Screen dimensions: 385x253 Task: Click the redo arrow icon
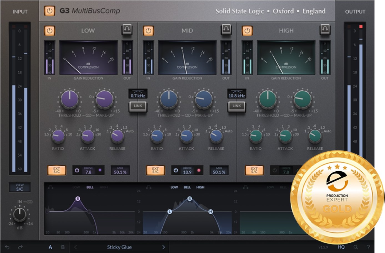(20, 247)
